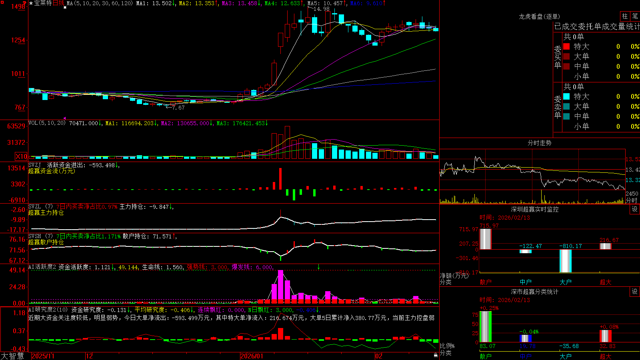Click 超赢资金流(万元) label
The height and width of the screenshot is (360, 640).
(52, 171)
